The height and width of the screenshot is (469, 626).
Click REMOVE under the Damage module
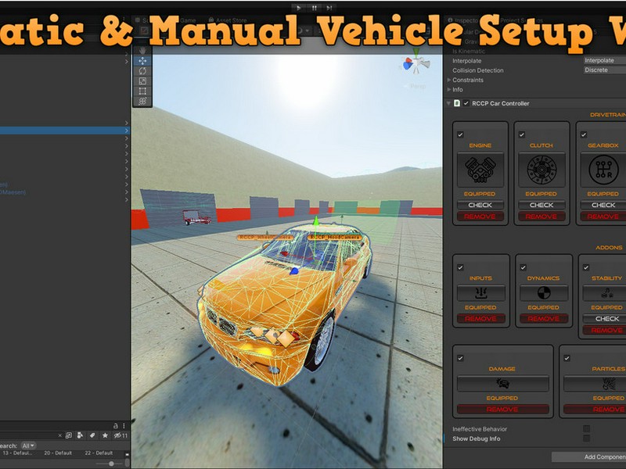pyautogui.click(x=502, y=409)
